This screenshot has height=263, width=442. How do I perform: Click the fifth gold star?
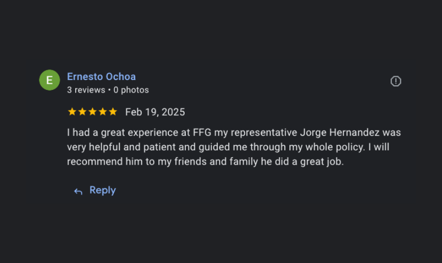tap(113, 112)
